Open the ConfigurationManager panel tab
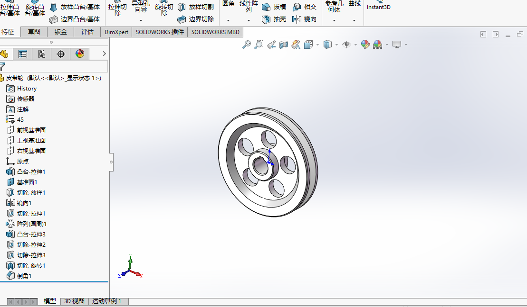The height and width of the screenshot is (307, 527). 42,54
